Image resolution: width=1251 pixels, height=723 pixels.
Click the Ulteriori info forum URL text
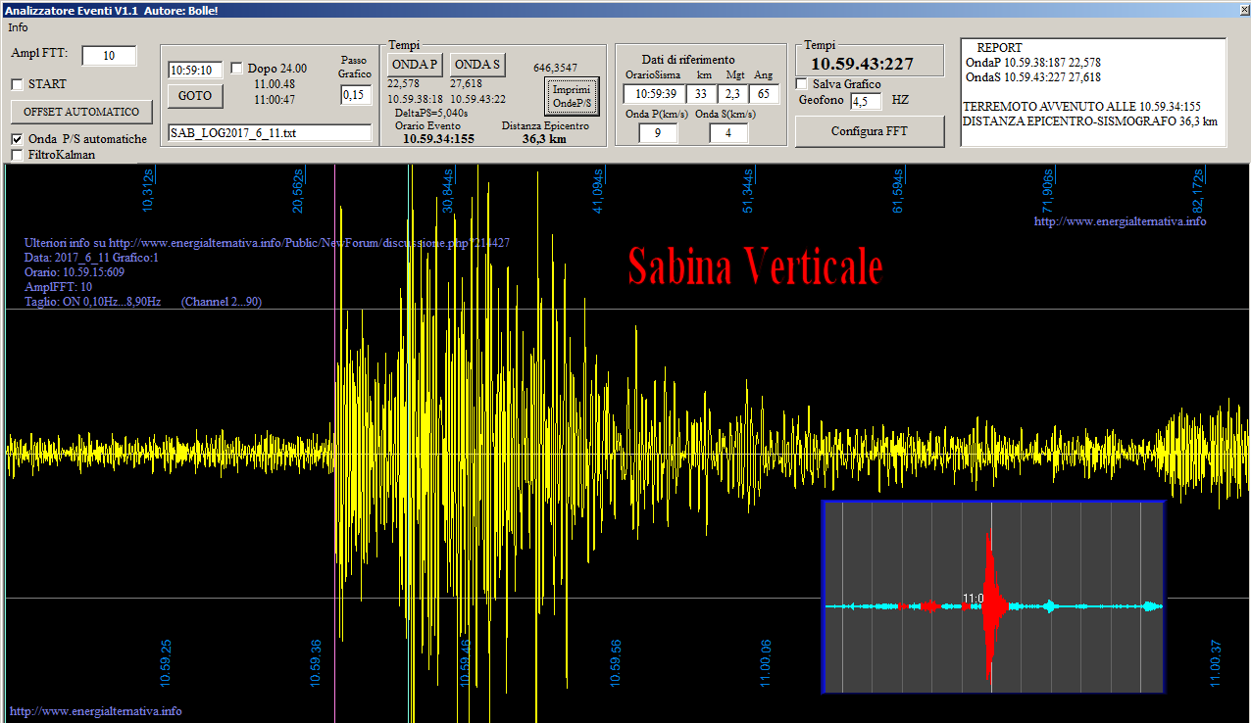click(267, 242)
